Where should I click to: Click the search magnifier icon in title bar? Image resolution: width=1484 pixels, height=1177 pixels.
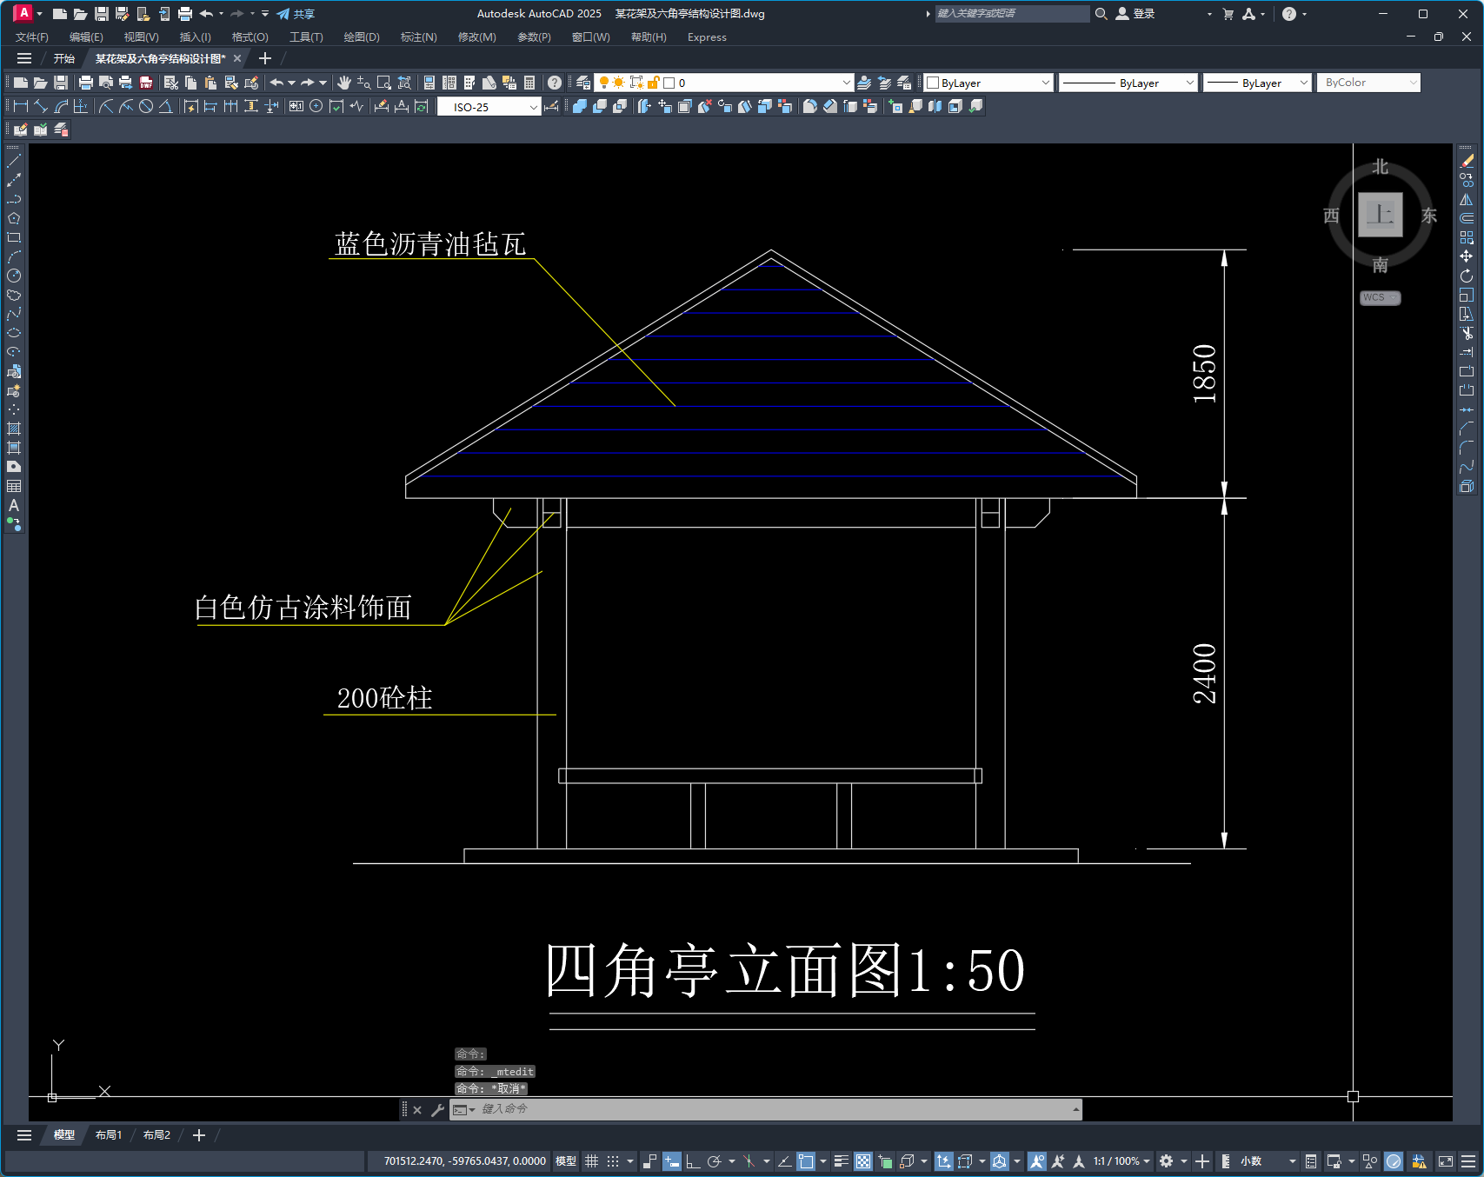coord(1101,14)
